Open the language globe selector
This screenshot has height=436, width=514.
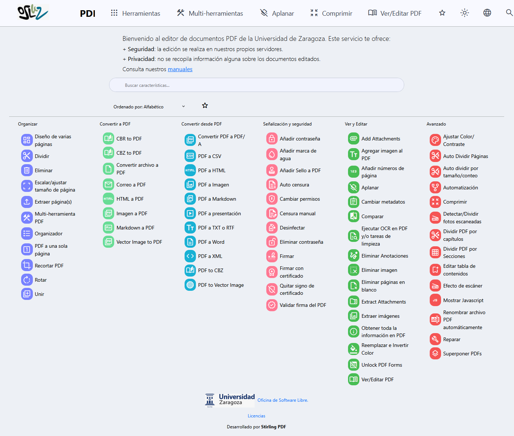click(487, 13)
